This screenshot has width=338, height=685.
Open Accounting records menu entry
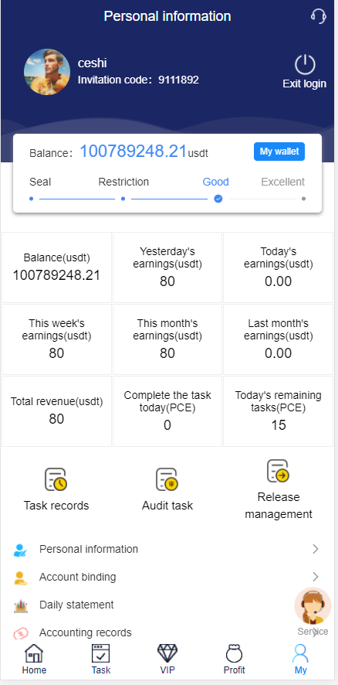click(x=167, y=632)
